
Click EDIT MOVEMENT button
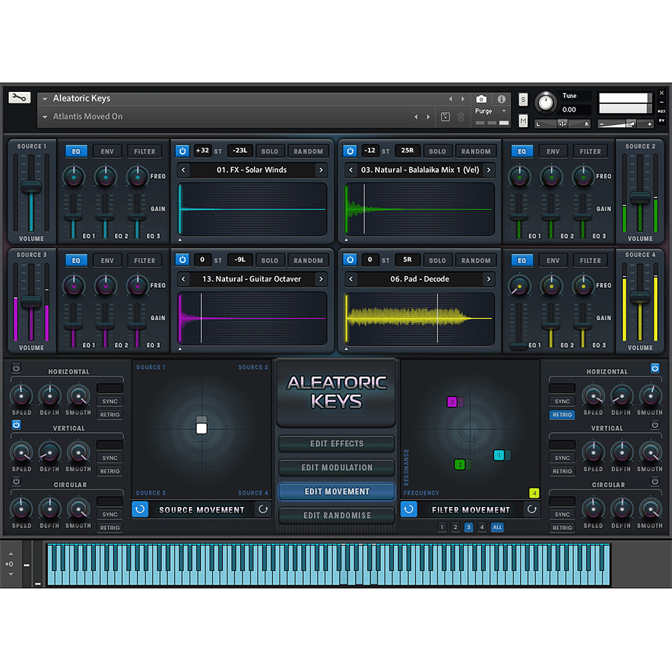click(x=337, y=492)
